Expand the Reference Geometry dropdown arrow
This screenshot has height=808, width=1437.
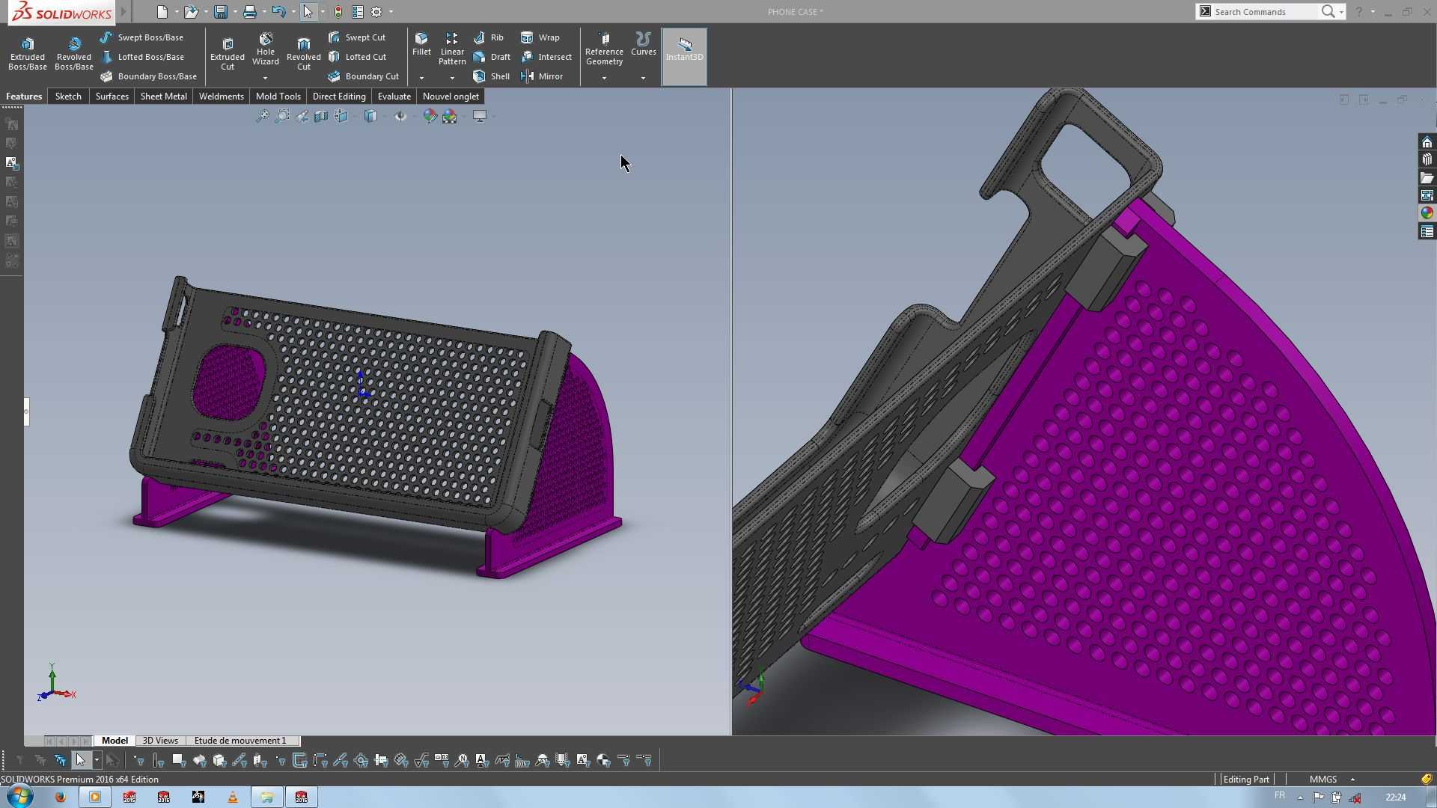[604, 78]
